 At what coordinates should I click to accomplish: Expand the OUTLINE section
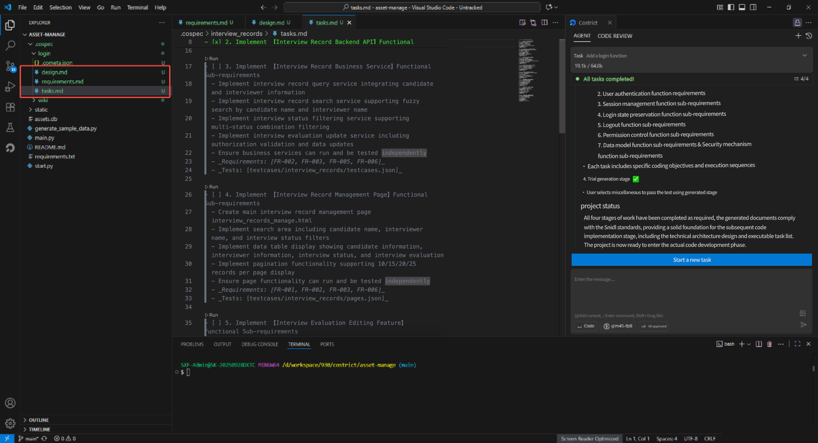click(39, 420)
